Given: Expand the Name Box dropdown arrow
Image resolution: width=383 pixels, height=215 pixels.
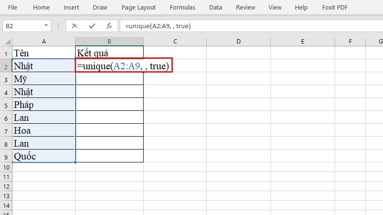Looking at the screenshot, I should pyautogui.click(x=46, y=26).
